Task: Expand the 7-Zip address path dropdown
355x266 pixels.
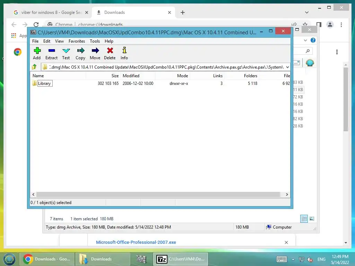Action: 287,67
